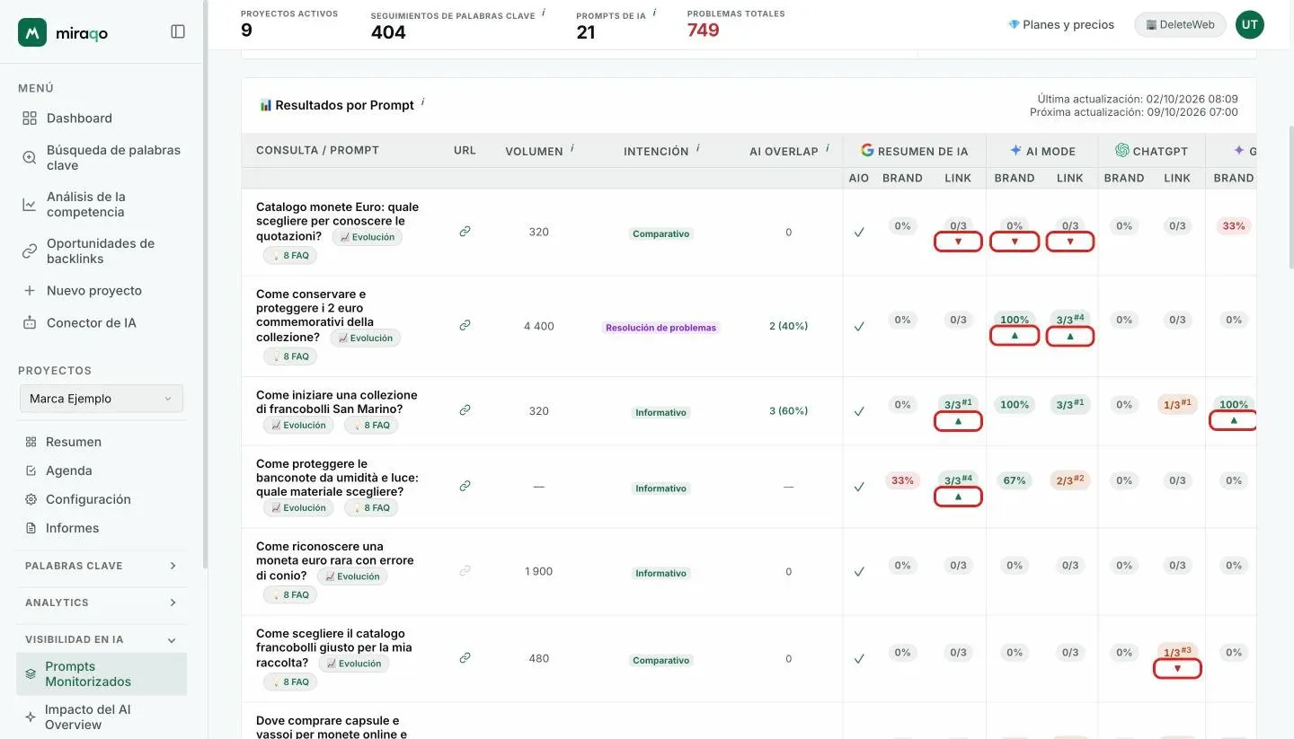Click the Conector de IA robot icon

[30, 323]
